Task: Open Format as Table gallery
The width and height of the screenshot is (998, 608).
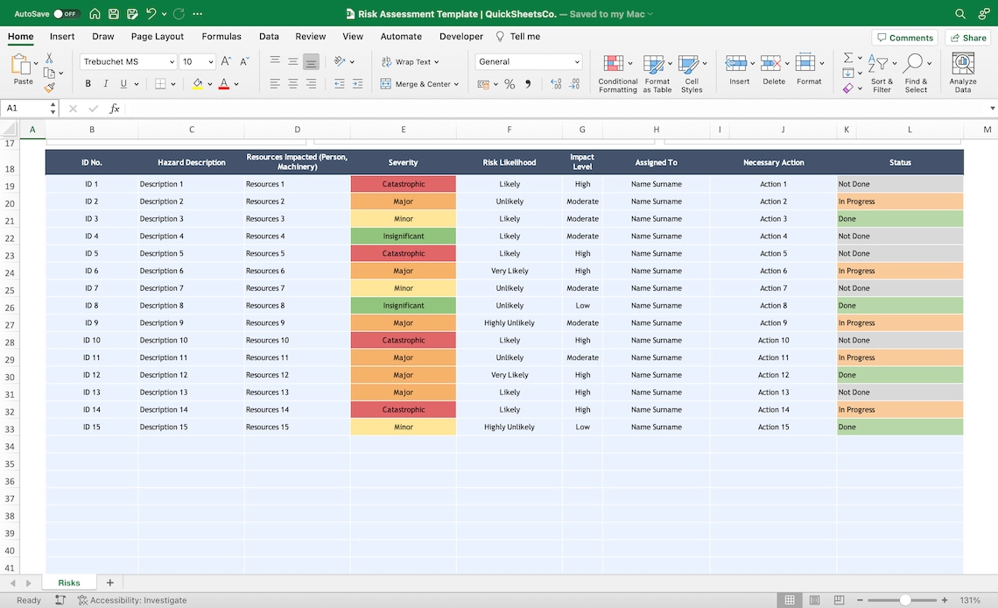Action: click(657, 72)
